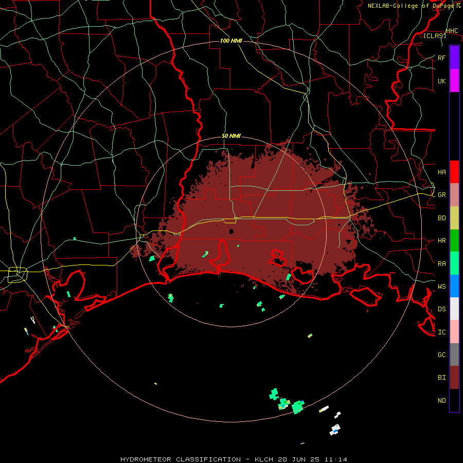Click the ND black legend swatch
The image size is (463, 463).
(x=454, y=400)
